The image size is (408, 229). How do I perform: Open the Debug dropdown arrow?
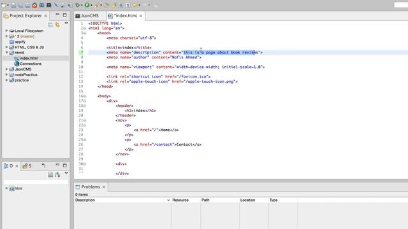pyautogui.click(x=82, y=5)
